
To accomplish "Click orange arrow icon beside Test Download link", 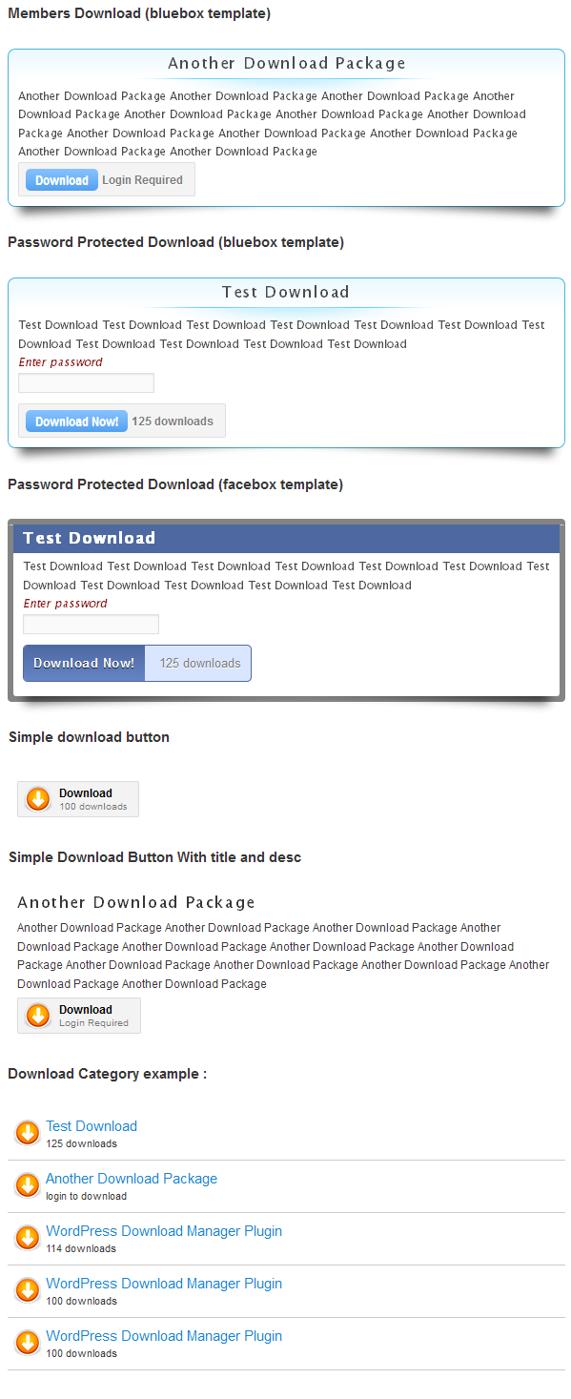I will (x=28, y=1133).
